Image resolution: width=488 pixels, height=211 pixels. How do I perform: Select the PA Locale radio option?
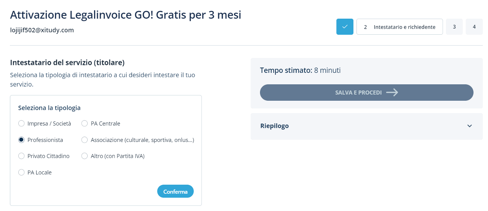[21, 172]
